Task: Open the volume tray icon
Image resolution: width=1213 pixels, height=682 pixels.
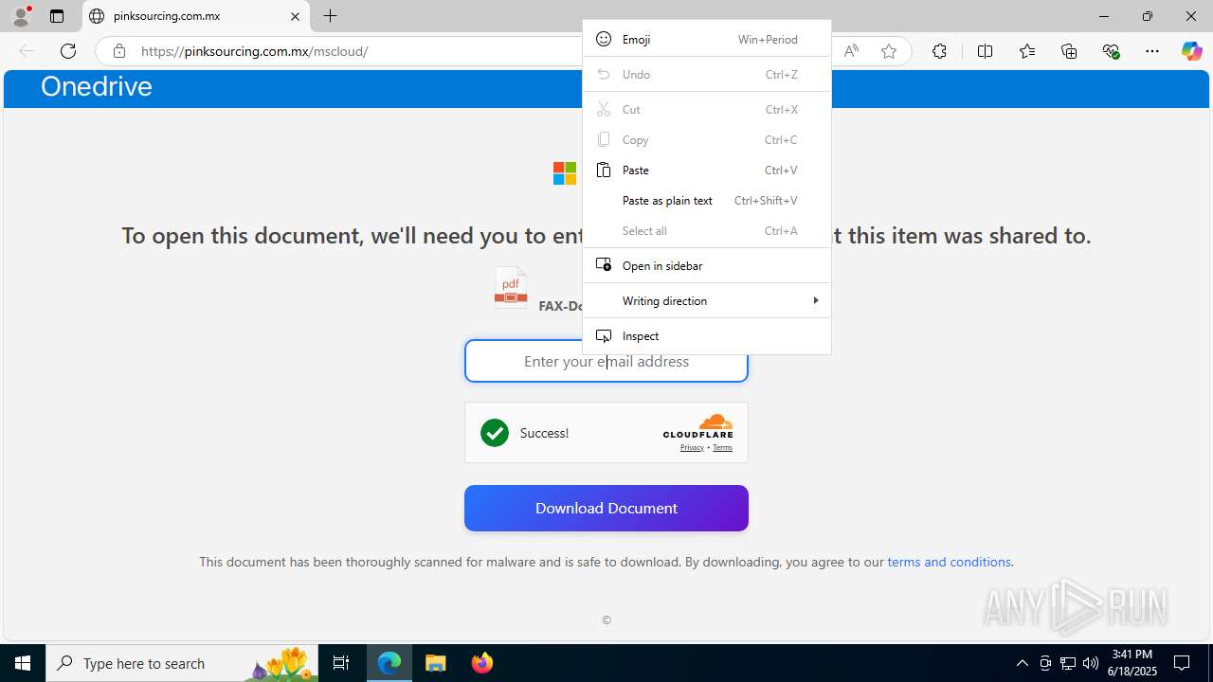Action: pyautogui.click(x=1091, y=663)
